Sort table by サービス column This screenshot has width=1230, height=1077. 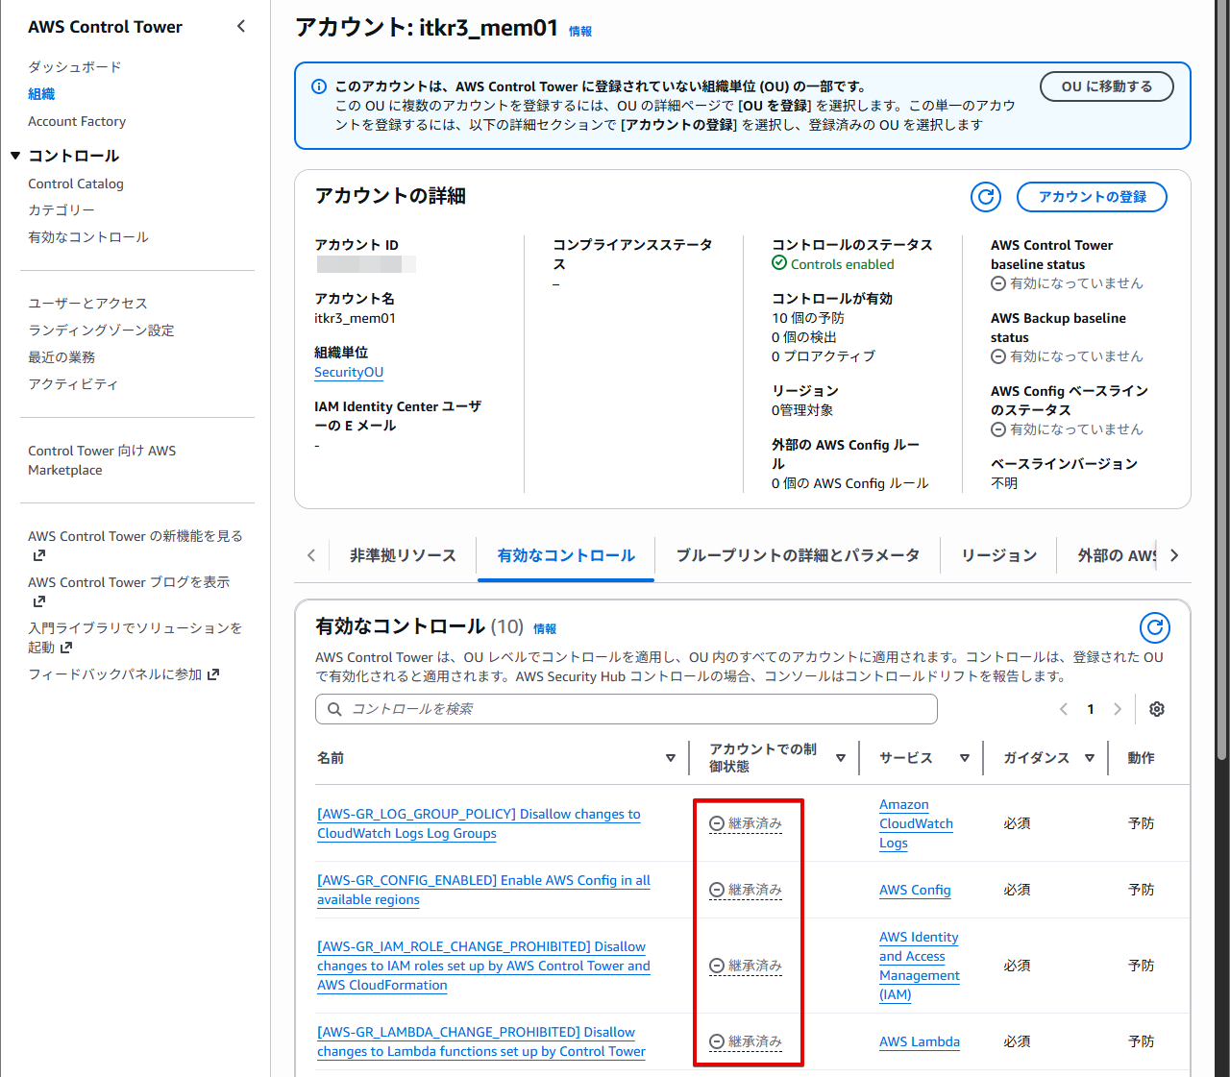(965, 758)
